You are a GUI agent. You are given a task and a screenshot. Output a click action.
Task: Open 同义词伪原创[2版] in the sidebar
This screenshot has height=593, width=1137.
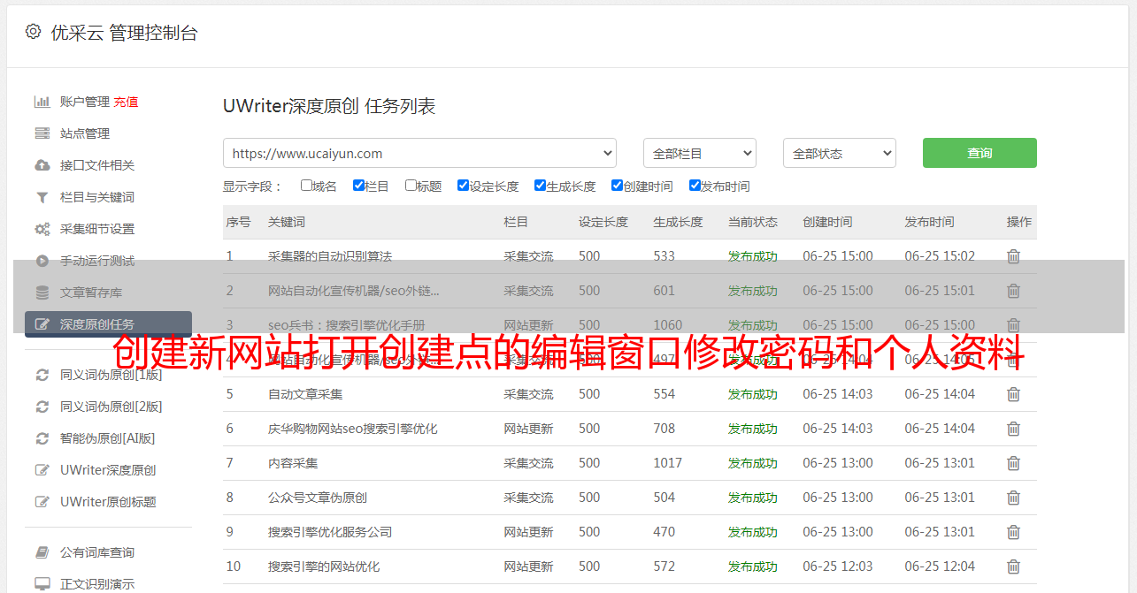pos(111,407)
